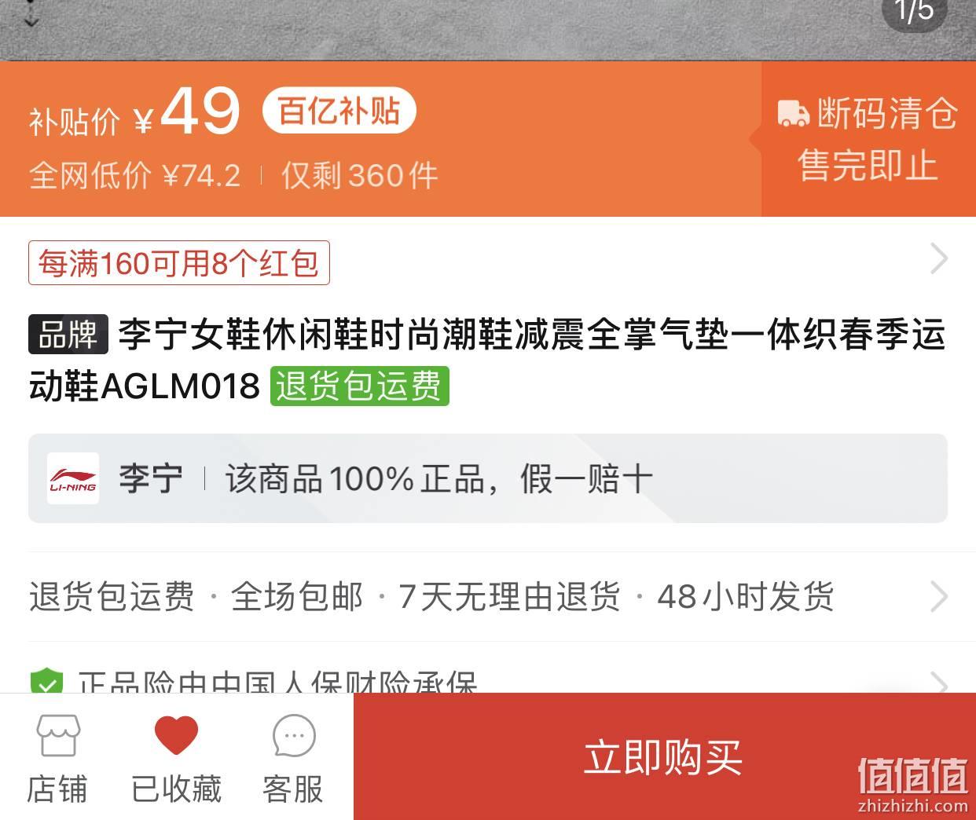Tap the green 退货包运费 tag
Viewport: 976px width, 820px height.
coord(360,386)
